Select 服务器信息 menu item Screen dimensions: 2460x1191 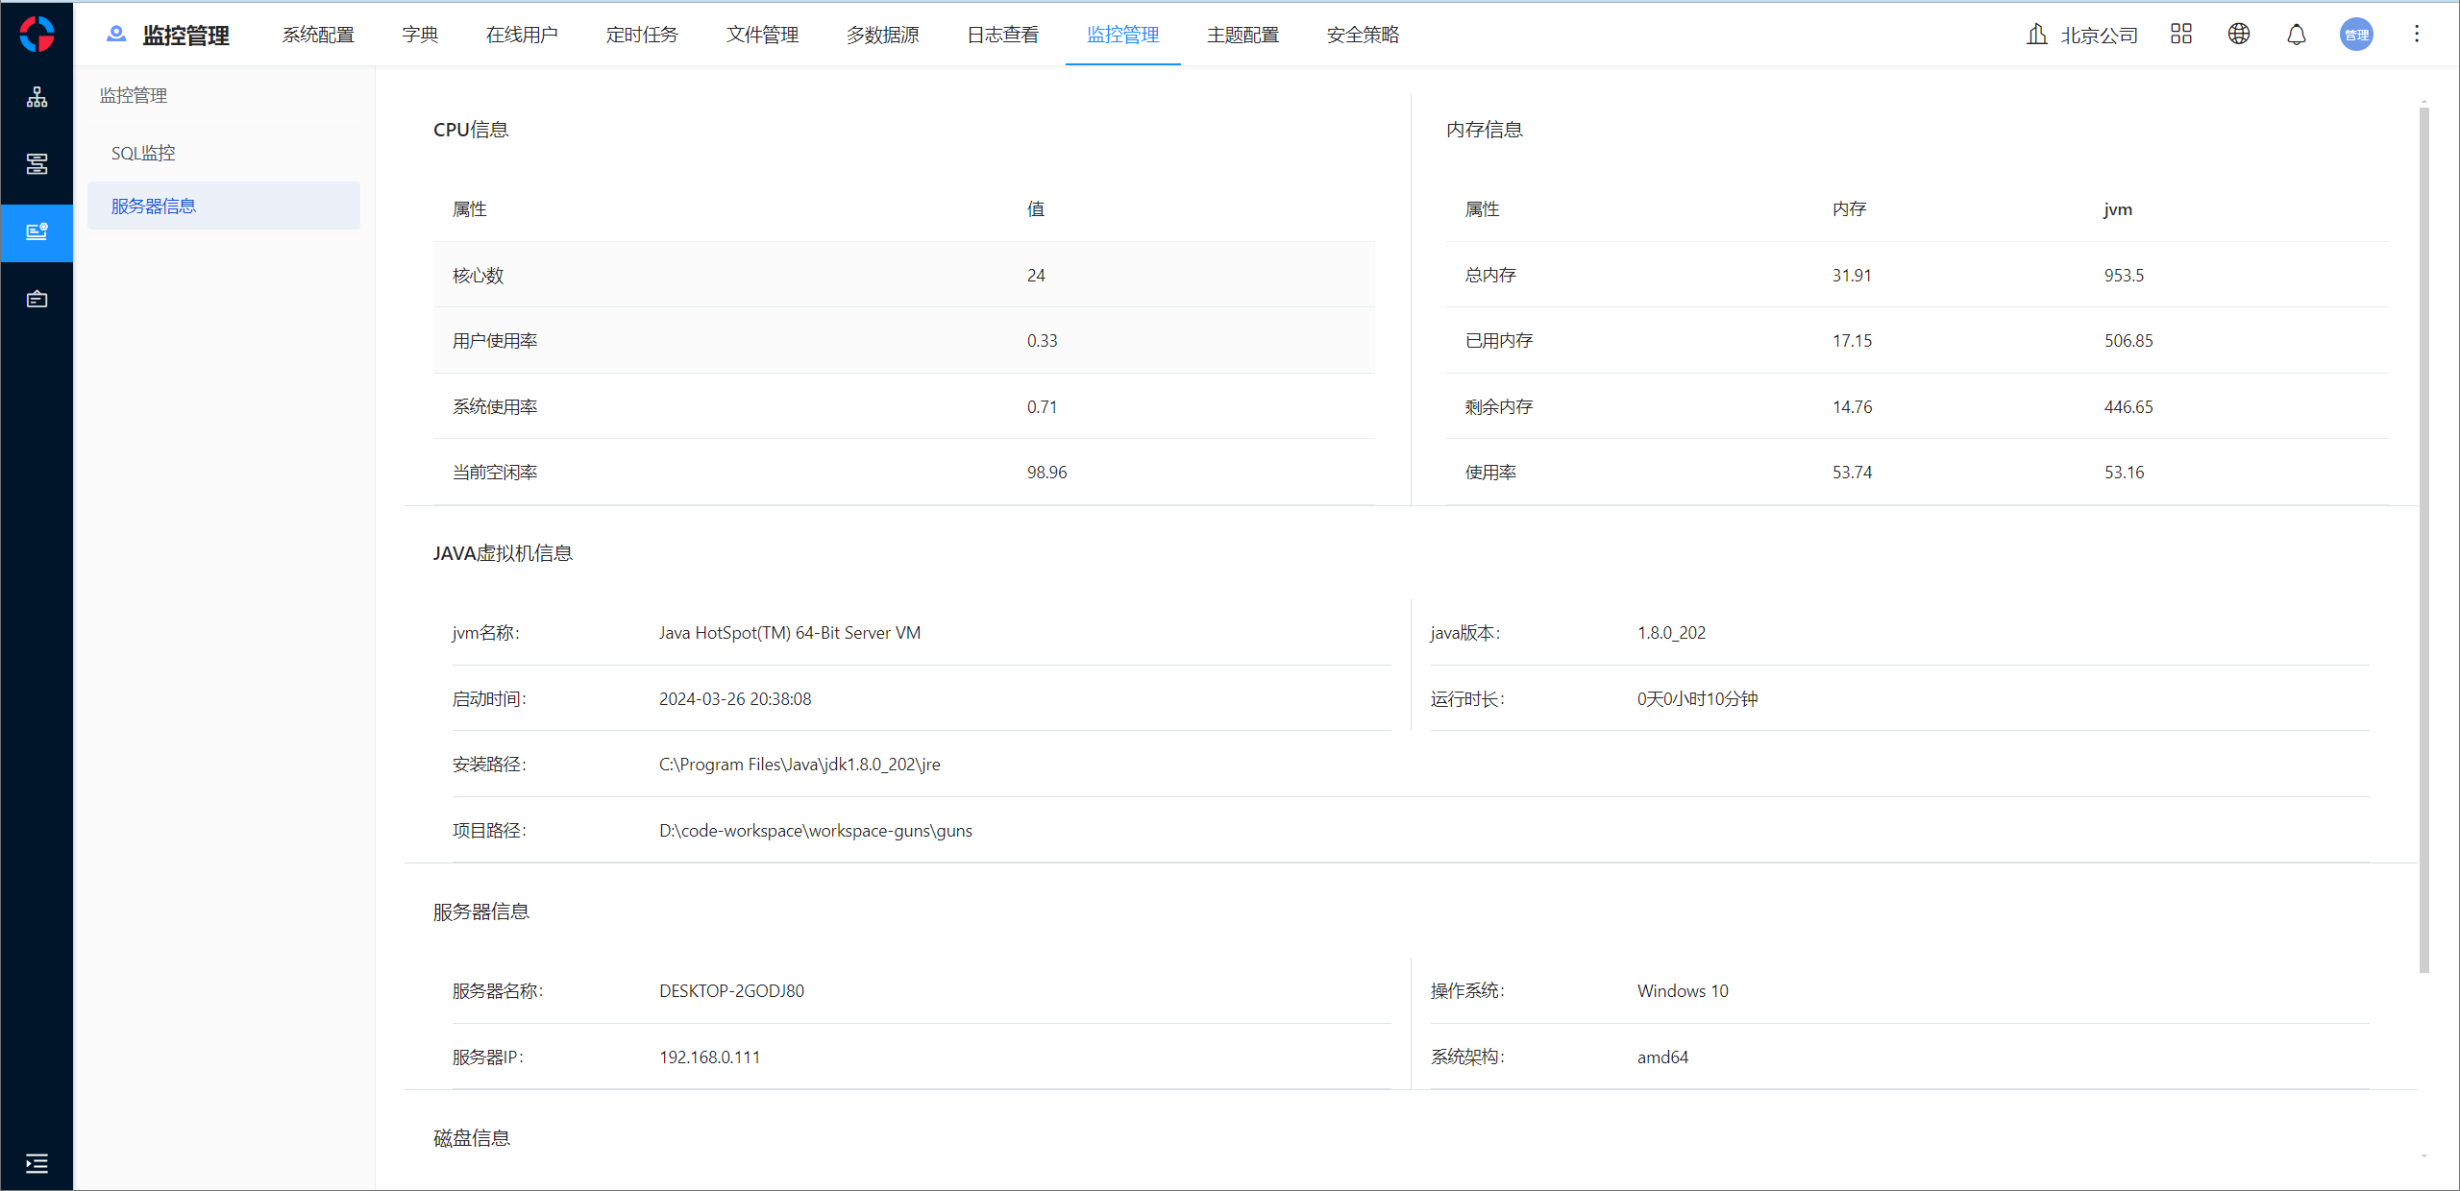154,206
